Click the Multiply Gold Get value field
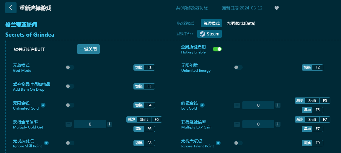 tap(90, 124)
